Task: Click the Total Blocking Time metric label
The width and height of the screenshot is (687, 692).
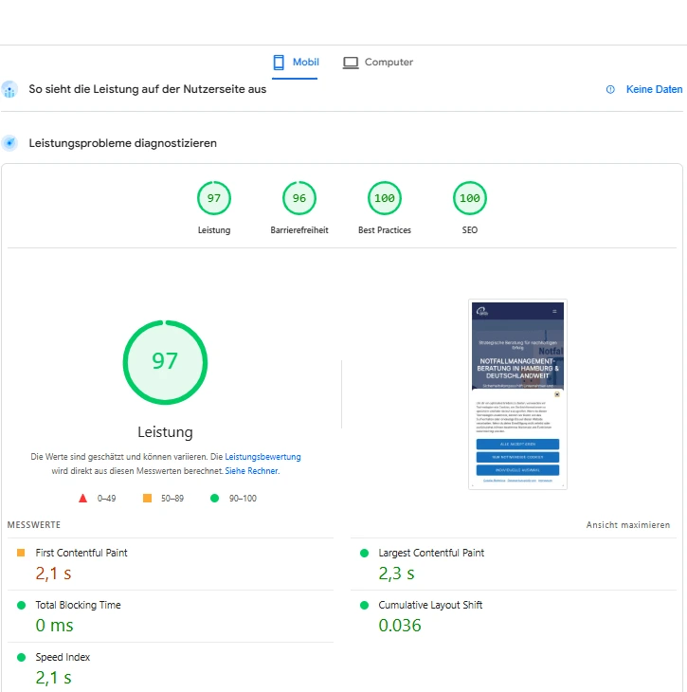Action: pyautogui.click(x=78, y=605)
